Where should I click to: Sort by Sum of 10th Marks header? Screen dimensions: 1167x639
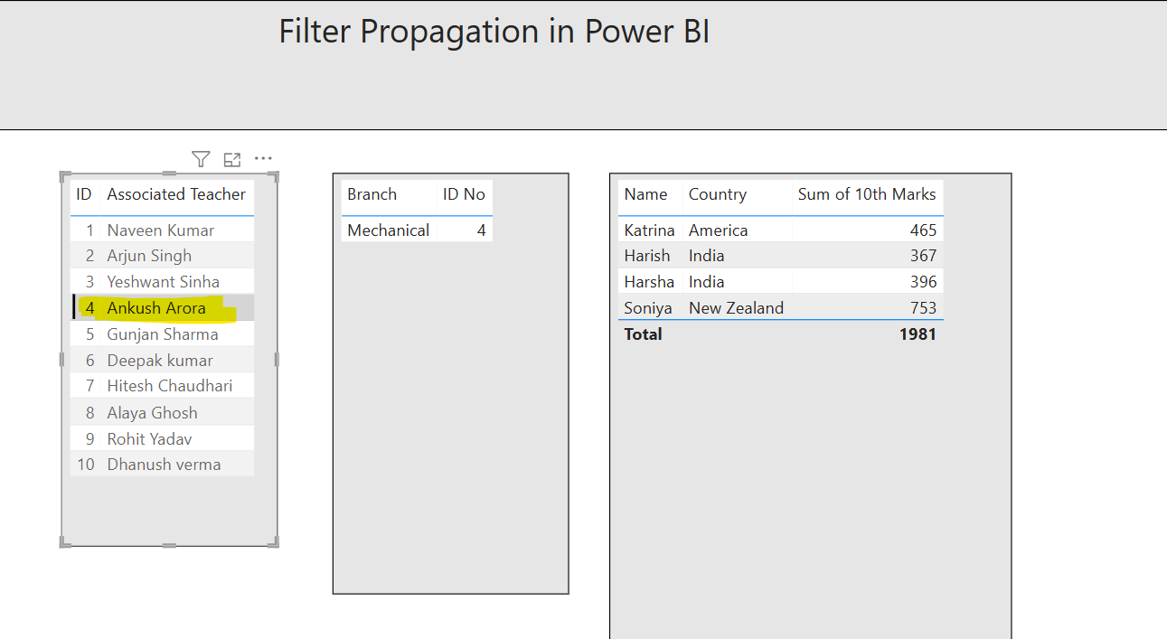coord(867,193)
